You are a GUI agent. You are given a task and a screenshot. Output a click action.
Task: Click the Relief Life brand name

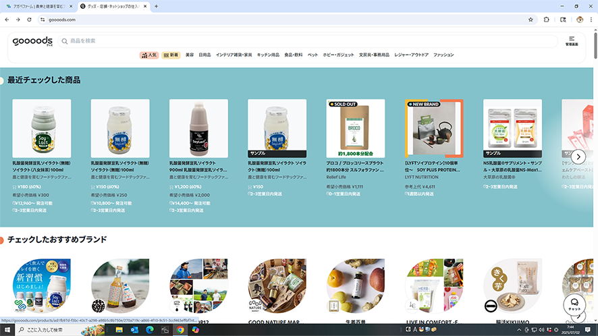tap(336, 177)
